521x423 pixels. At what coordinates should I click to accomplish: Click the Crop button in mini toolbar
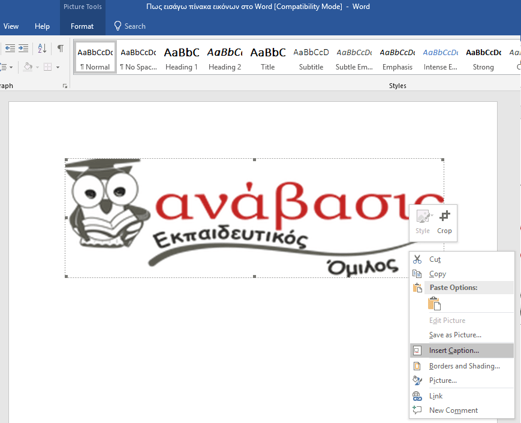pyautogui.click(x=445, y=222)
